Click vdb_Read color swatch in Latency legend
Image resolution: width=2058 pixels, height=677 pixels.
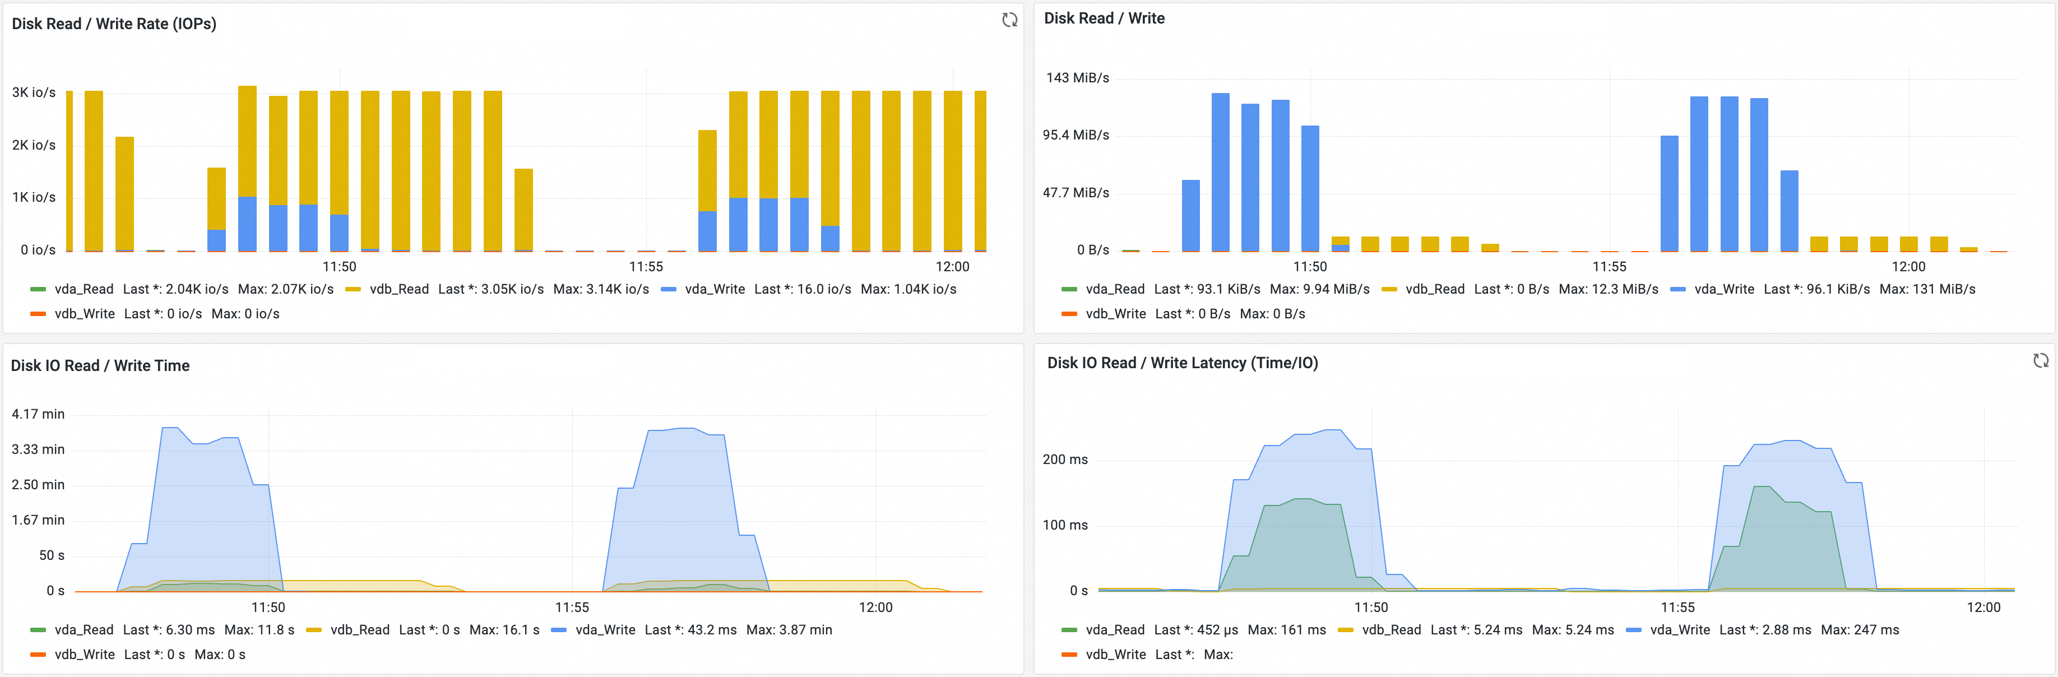coord(1345,630)
